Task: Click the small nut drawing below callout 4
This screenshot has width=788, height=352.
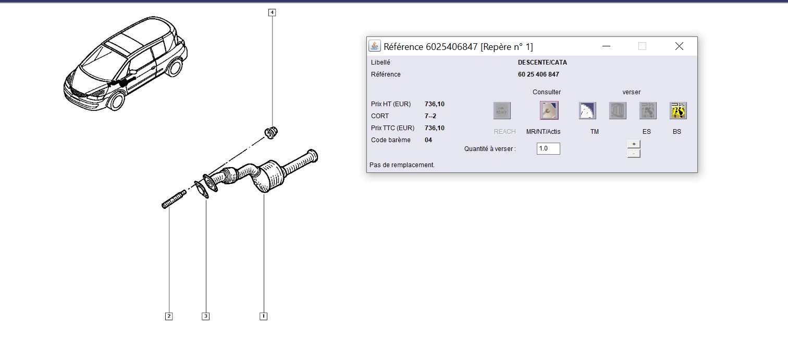Action: pyautogui.click(x=271, y=132)
